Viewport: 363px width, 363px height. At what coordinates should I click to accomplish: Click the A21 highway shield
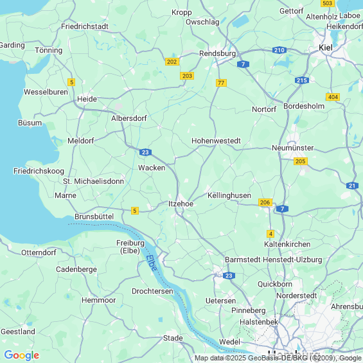(352, 186)
